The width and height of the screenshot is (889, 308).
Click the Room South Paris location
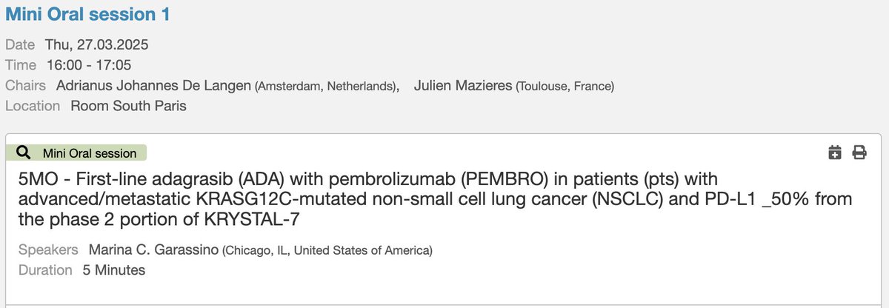tap(128, 106)
